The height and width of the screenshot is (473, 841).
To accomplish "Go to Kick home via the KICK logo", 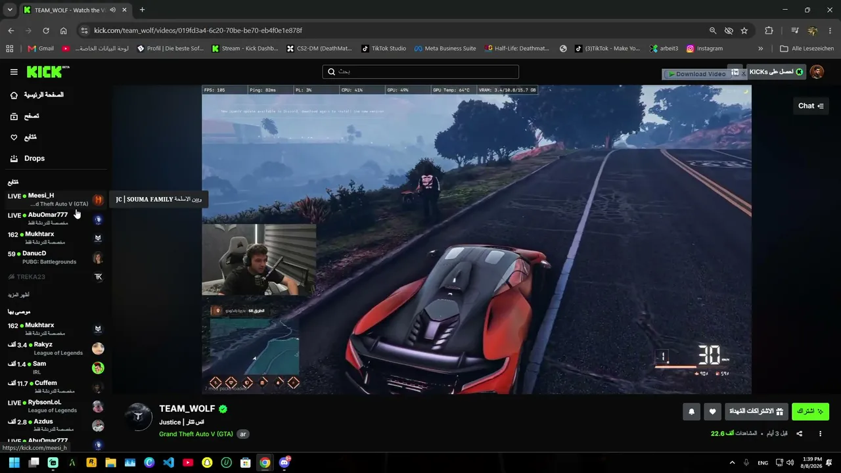I will pyautogui.click(x=48, y=72).
